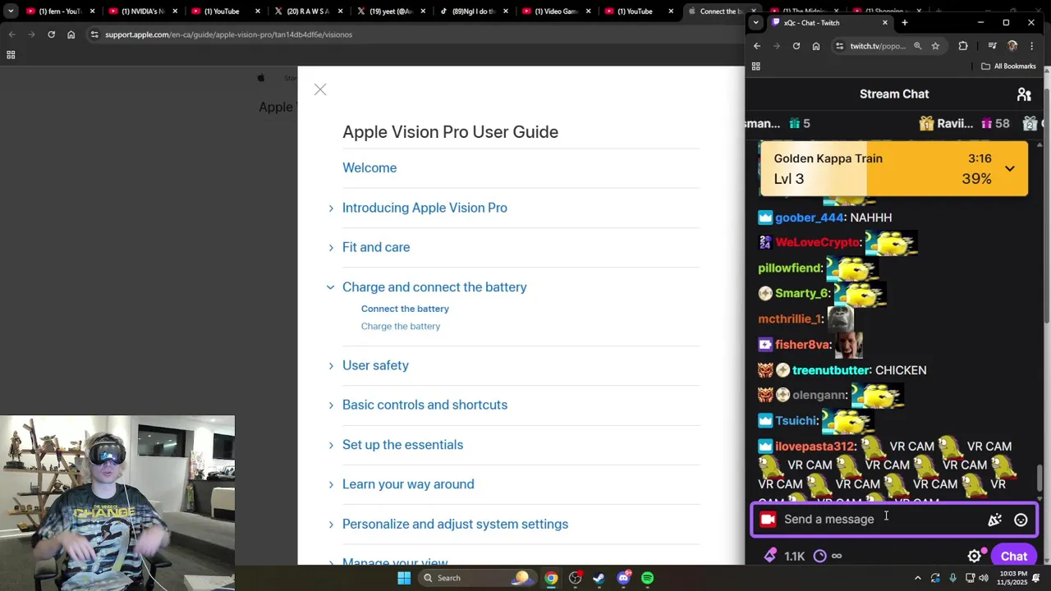The height and width of the screenshot is (591, 1051).
Task: Close the Apple user guide table of contents
Action: click(x=320, y=89)
